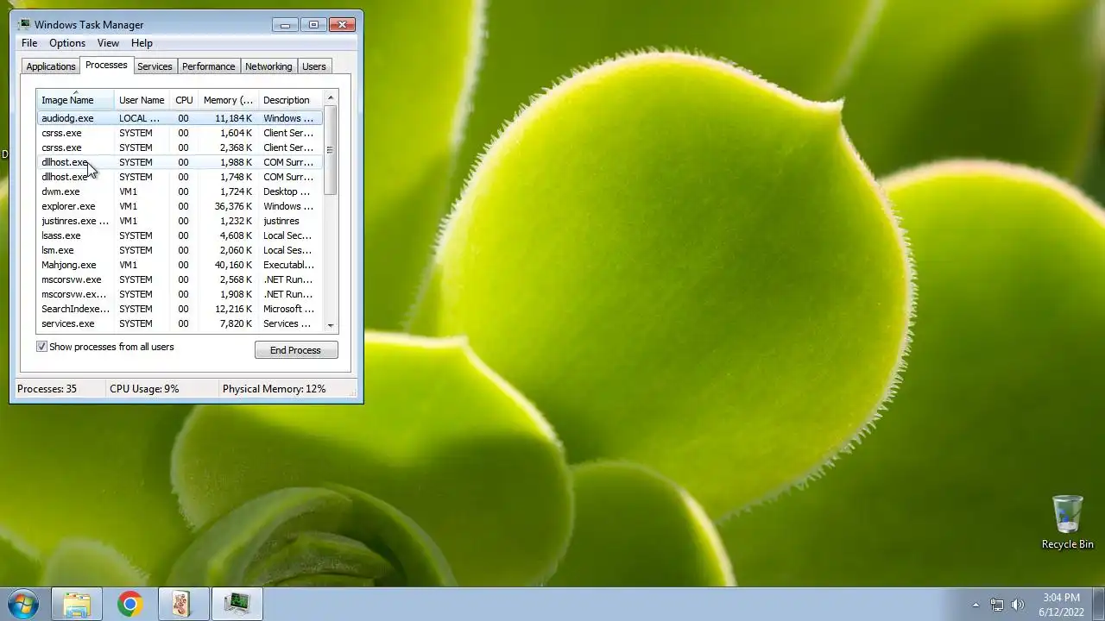This screenshot has width=1105, height=621.
Task: Click the End Process button
Action: tap(296, 350)
